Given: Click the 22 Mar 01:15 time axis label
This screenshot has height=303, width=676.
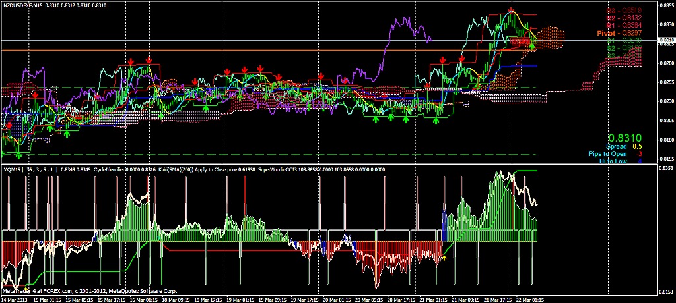Looking at the screenshot, I should pyautogui.click(x=531, y=298).
